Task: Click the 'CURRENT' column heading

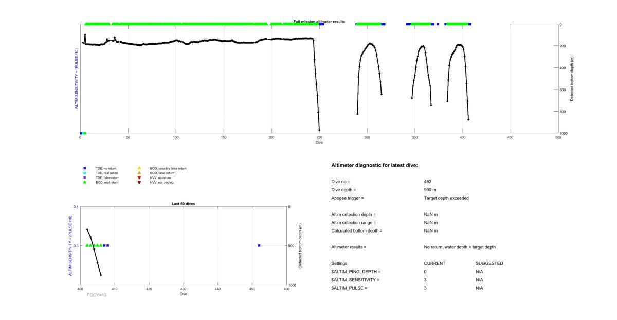Action: coord(434,263)
